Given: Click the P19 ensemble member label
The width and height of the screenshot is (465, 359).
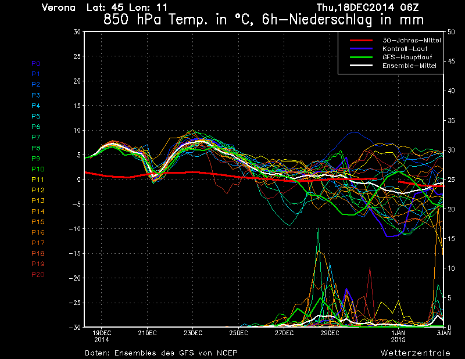Looking at the screenshot, I should [x=38, y=264].
